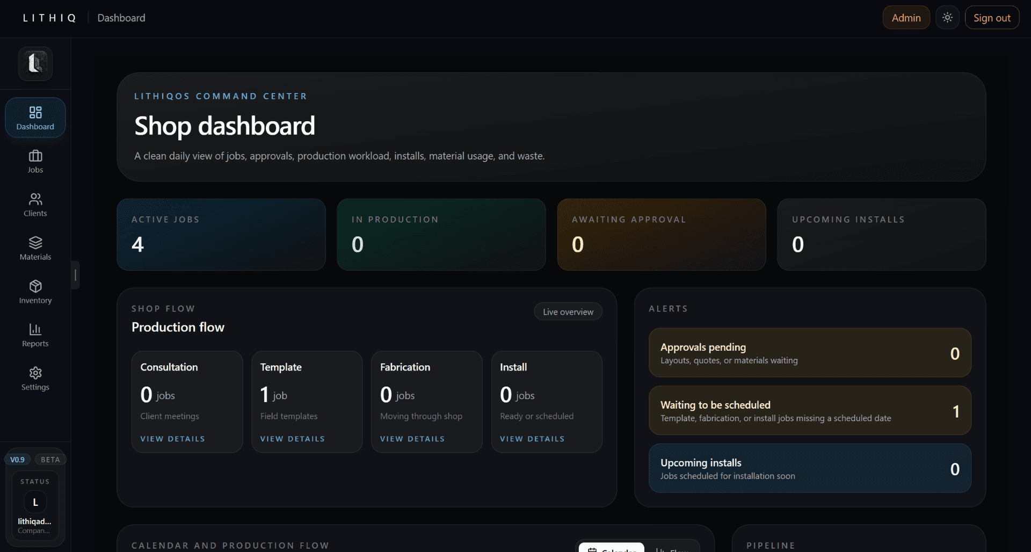Click the V0.9 version badge
Screen dimensions: 1031x552
coord(17,460)
